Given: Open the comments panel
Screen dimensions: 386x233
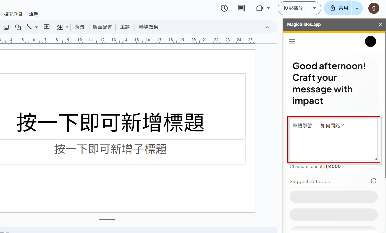Looking at the screenshot, I should [241, 8].
